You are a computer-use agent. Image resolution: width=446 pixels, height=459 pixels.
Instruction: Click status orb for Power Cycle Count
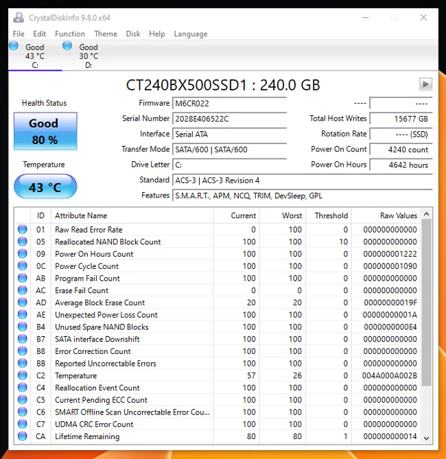[x=22, y=266]
